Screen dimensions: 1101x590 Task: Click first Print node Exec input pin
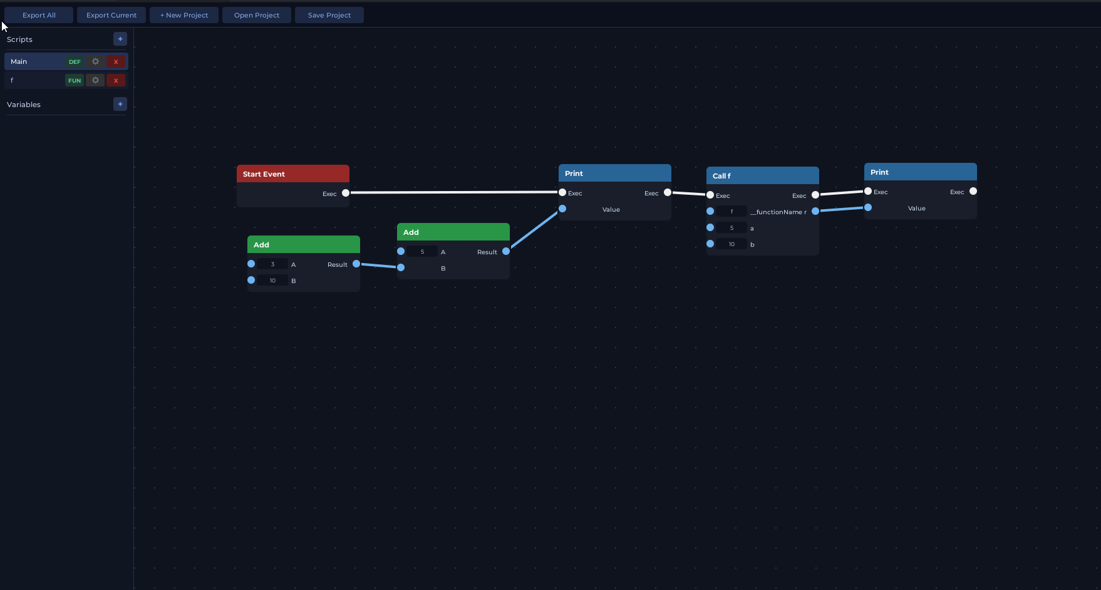[562, 192]
